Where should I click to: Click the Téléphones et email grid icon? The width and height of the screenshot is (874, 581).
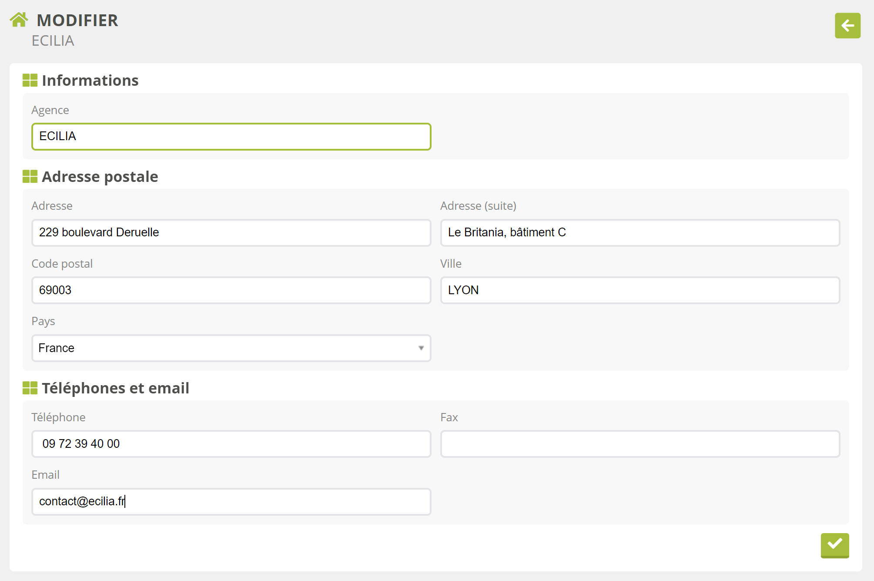tap(30, 388)
